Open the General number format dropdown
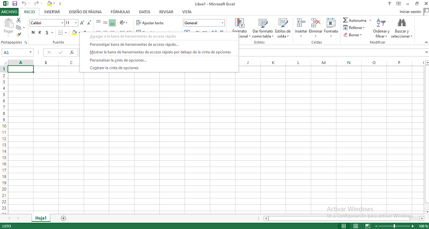The height and width of the screenshot is (229, 429). (x=222, y=23)
